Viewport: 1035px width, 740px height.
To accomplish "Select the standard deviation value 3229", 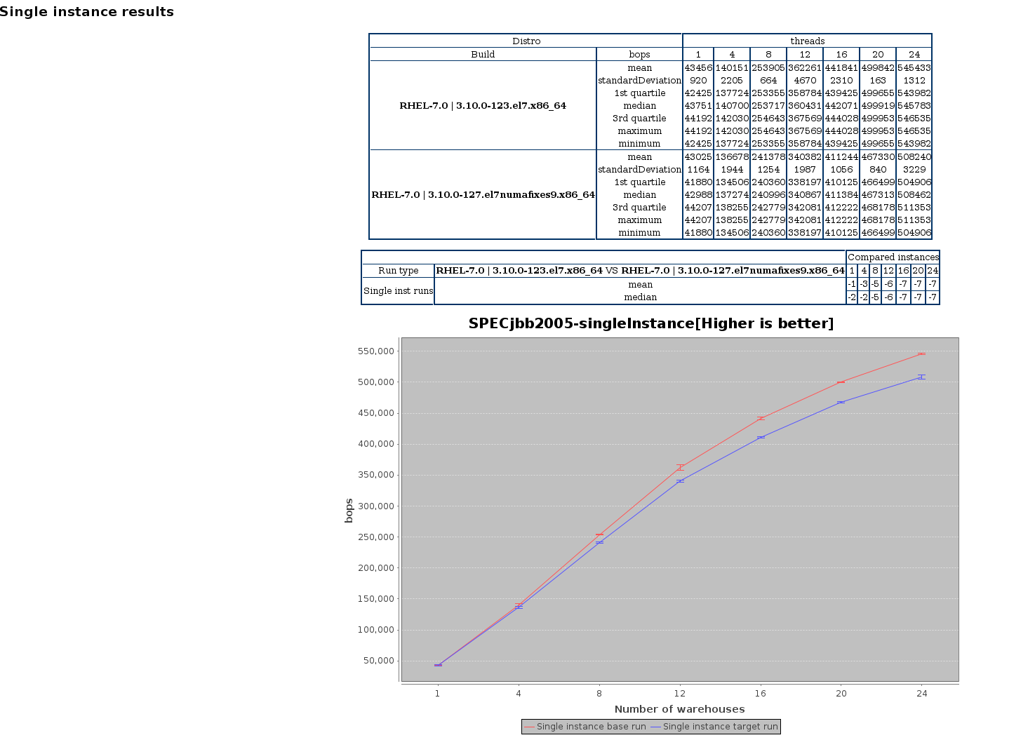I will coord(914,170).
